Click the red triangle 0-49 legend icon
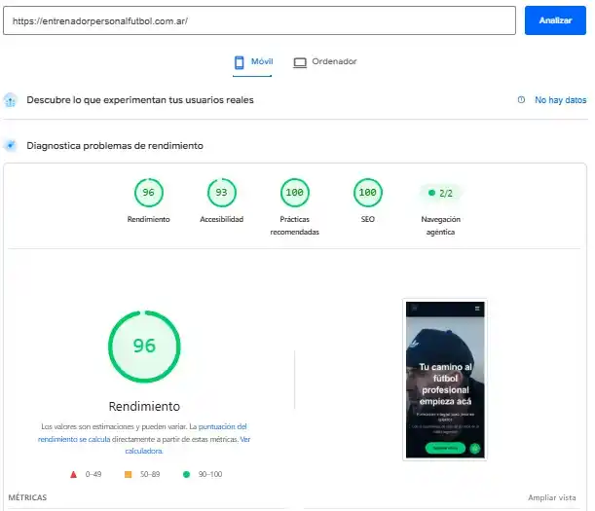The height and width of the screenshot is (511, 595). click(74, 474)
